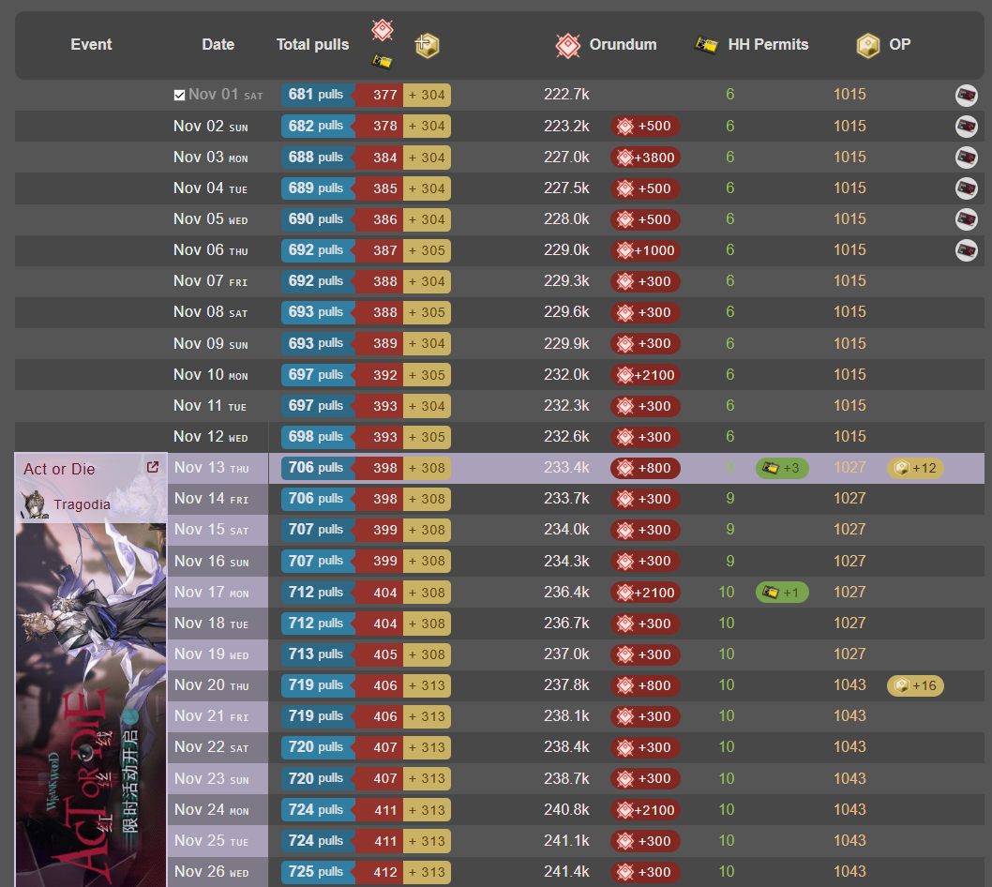Toggle the Nov 01 checkbox
Screen dimensions: 992x887
click(x=179, y=96)
